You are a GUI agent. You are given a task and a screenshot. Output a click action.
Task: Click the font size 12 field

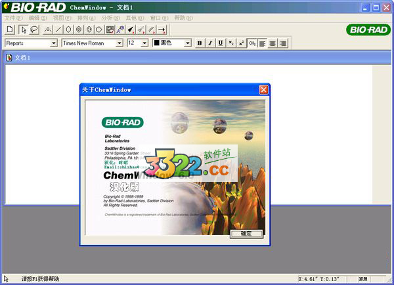[134, 43]
